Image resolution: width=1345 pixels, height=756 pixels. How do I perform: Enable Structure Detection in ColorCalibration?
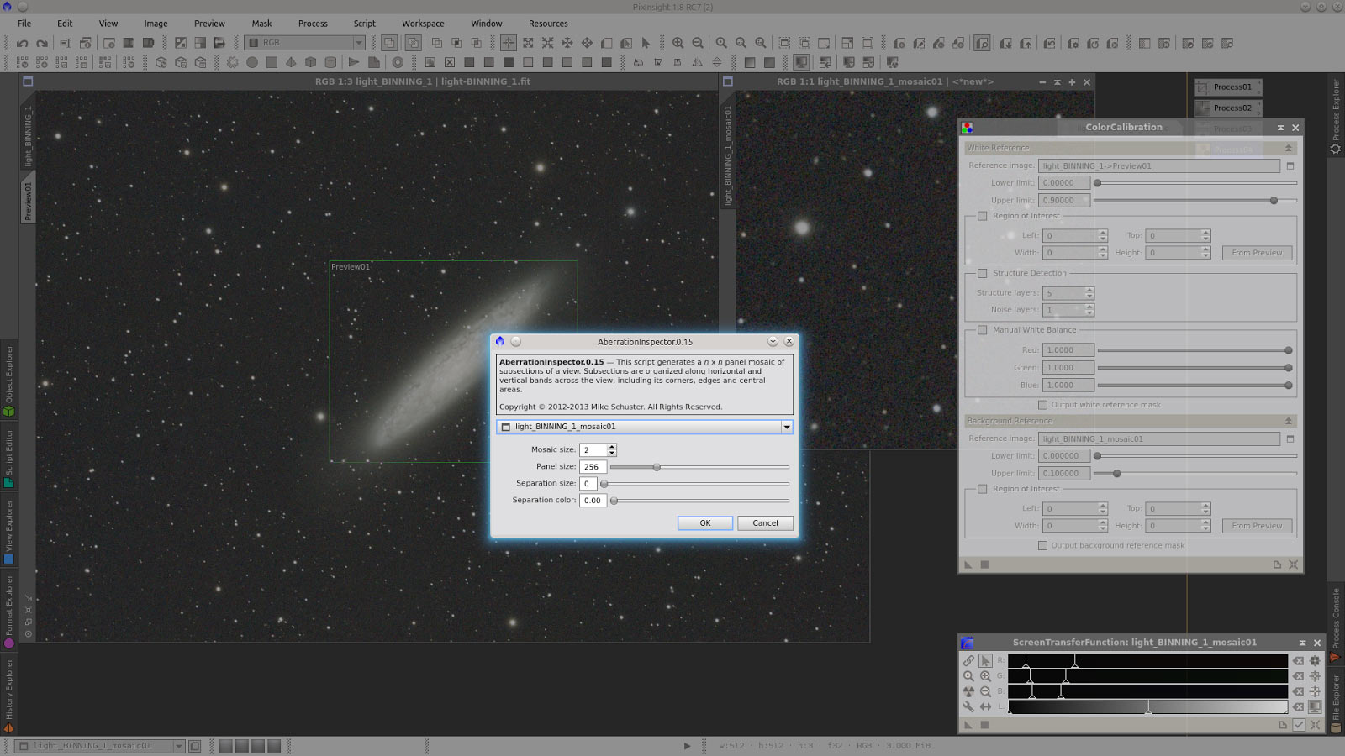983,273
